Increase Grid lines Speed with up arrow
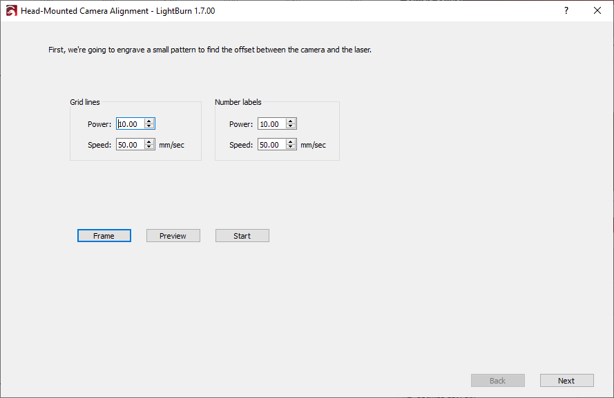This screenshot has width=614, height=398. [149, 142]
